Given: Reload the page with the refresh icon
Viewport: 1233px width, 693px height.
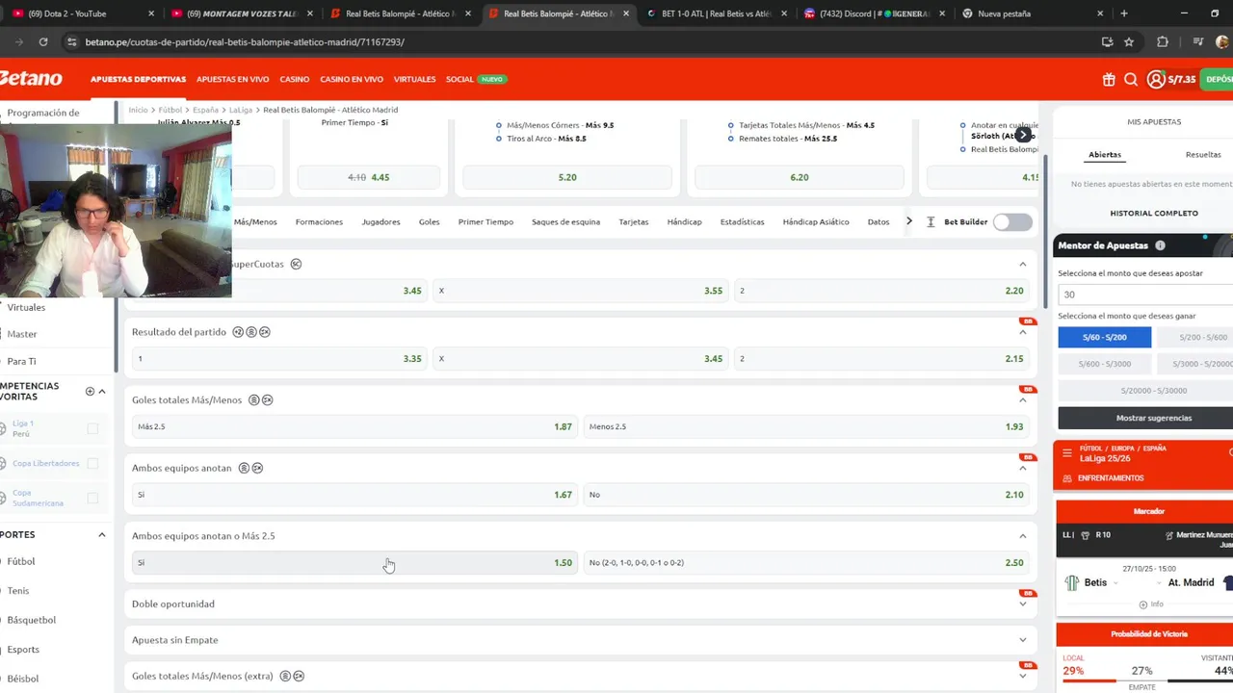Looking at the screenshot, I should coord(43,42).
